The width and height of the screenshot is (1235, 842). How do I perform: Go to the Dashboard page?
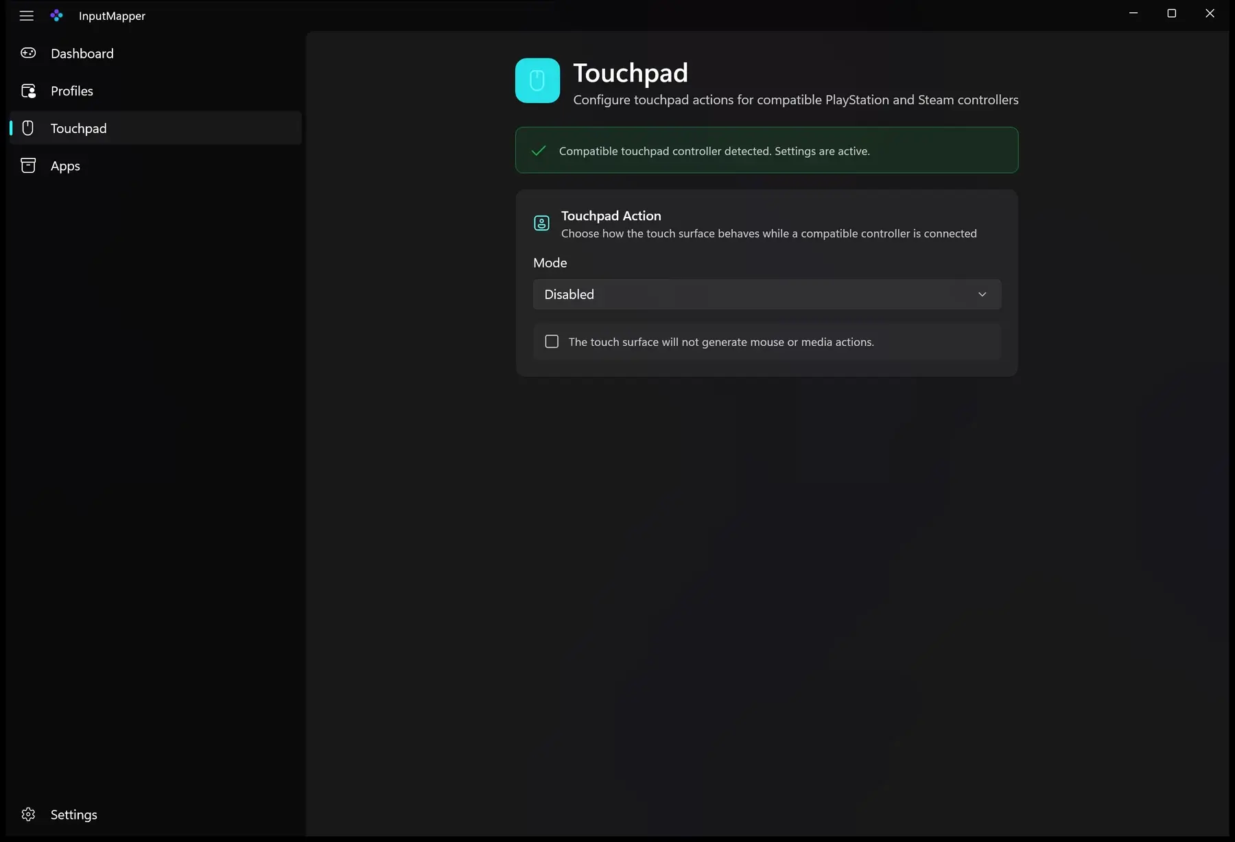coord(156,53)
